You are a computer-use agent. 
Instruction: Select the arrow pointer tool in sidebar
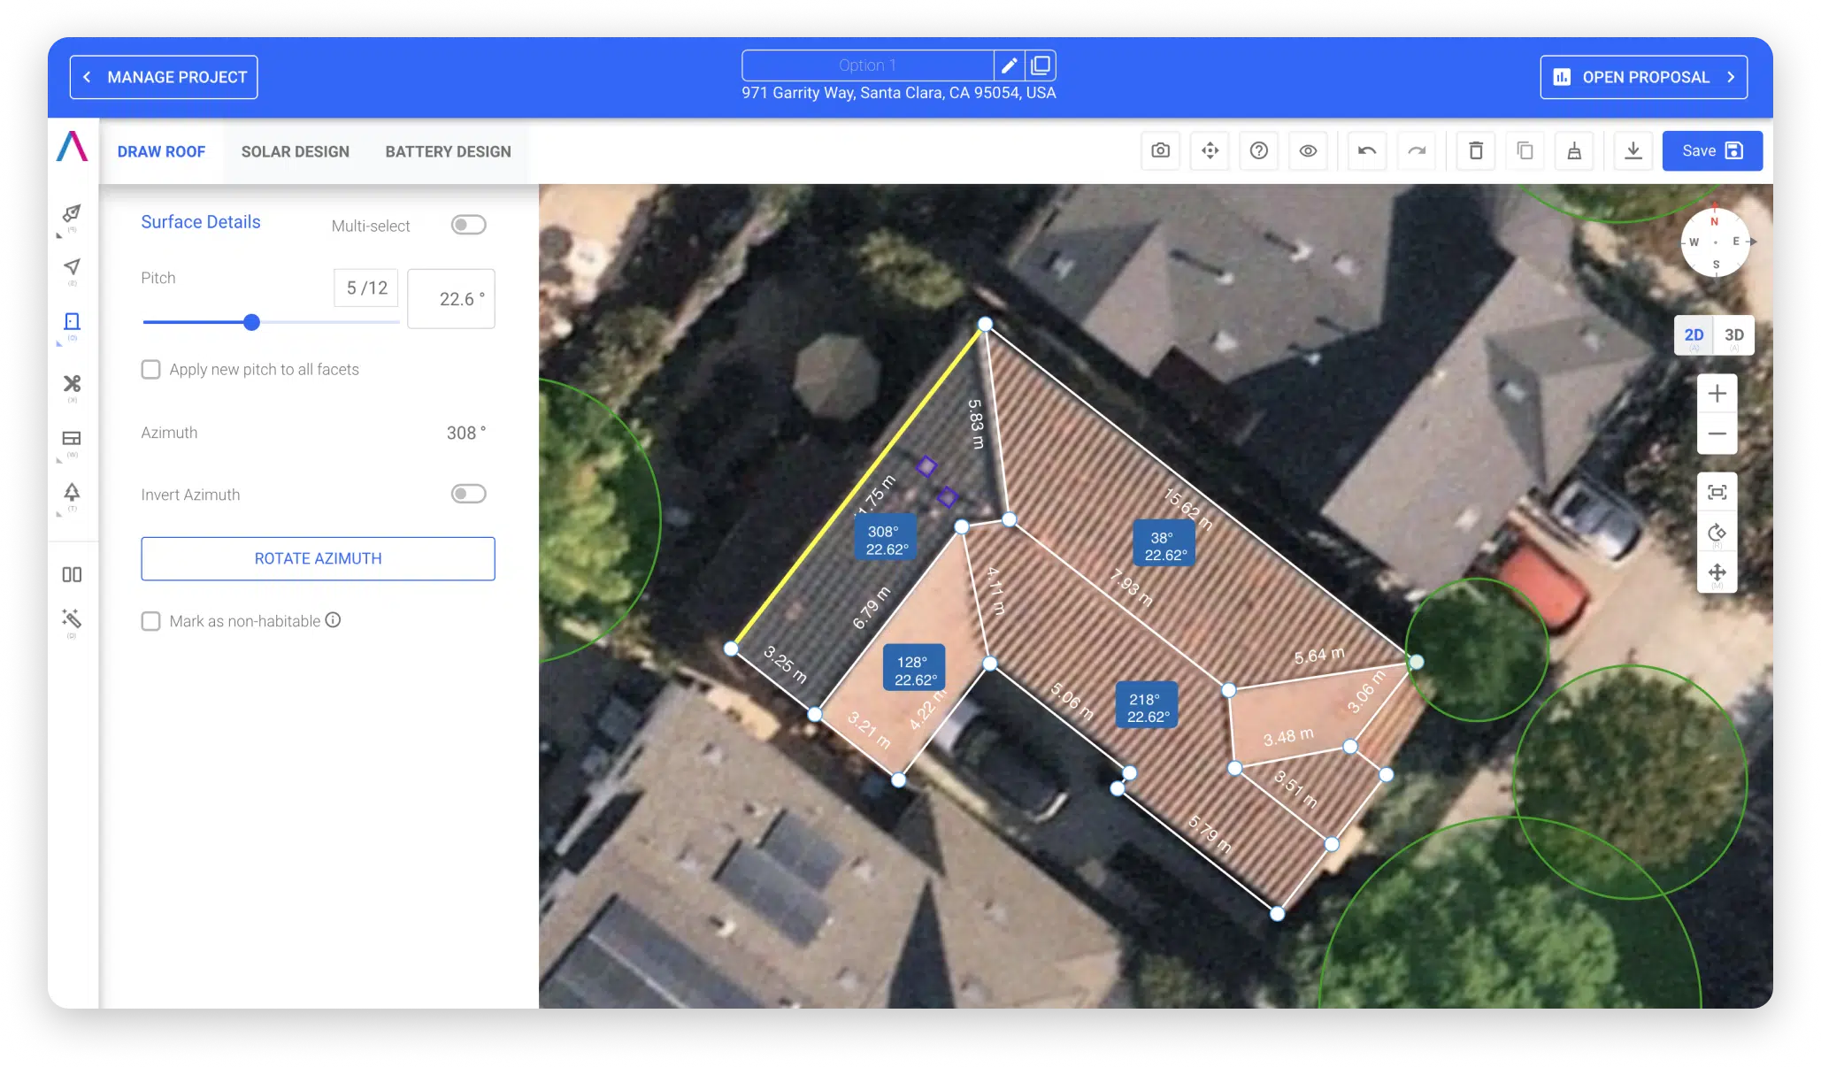72,266
